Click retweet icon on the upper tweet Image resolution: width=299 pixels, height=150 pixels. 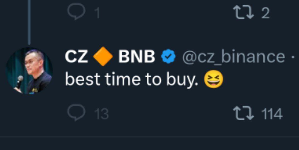(244, 12)
